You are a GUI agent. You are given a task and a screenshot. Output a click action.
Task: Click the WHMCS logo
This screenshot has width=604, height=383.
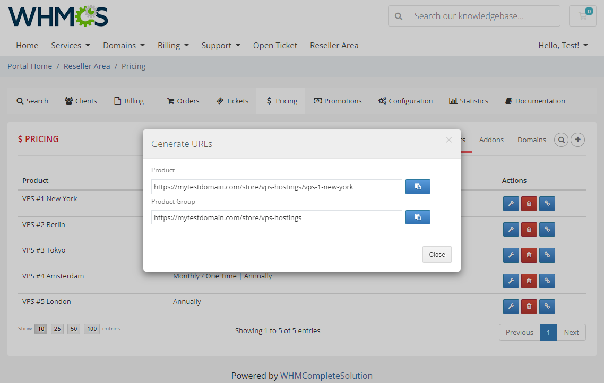58,16
